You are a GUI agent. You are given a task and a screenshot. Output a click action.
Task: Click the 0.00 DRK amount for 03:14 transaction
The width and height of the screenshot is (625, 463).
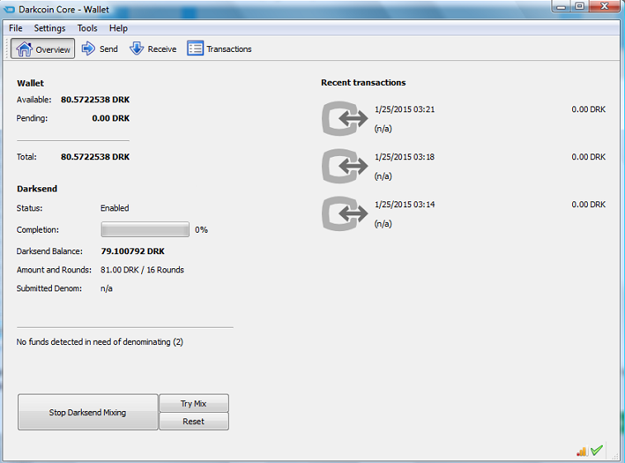click(589, 205)
